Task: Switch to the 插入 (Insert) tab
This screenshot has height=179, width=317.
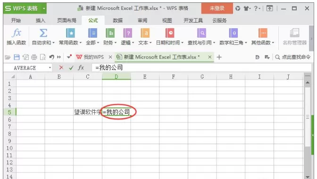Action: (41, 20)
